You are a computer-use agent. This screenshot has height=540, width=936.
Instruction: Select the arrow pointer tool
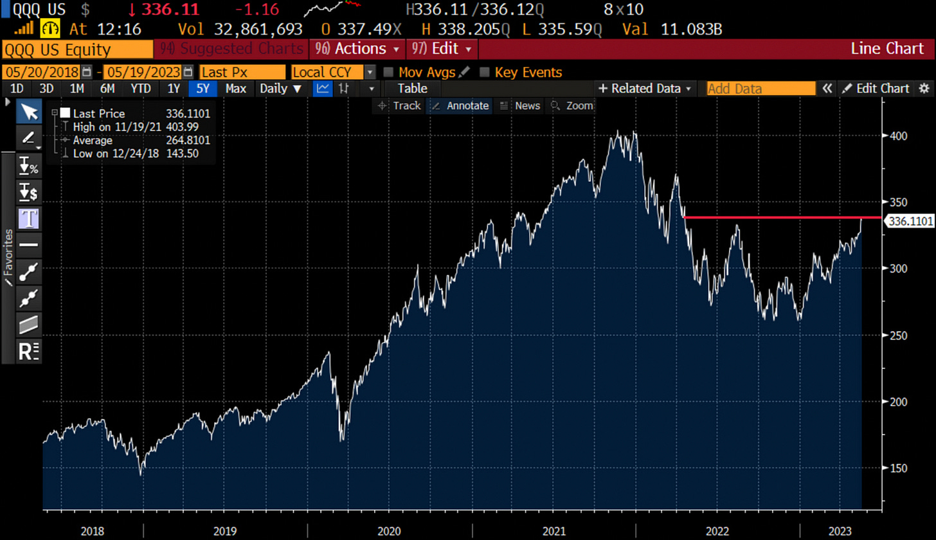point(30,112)
